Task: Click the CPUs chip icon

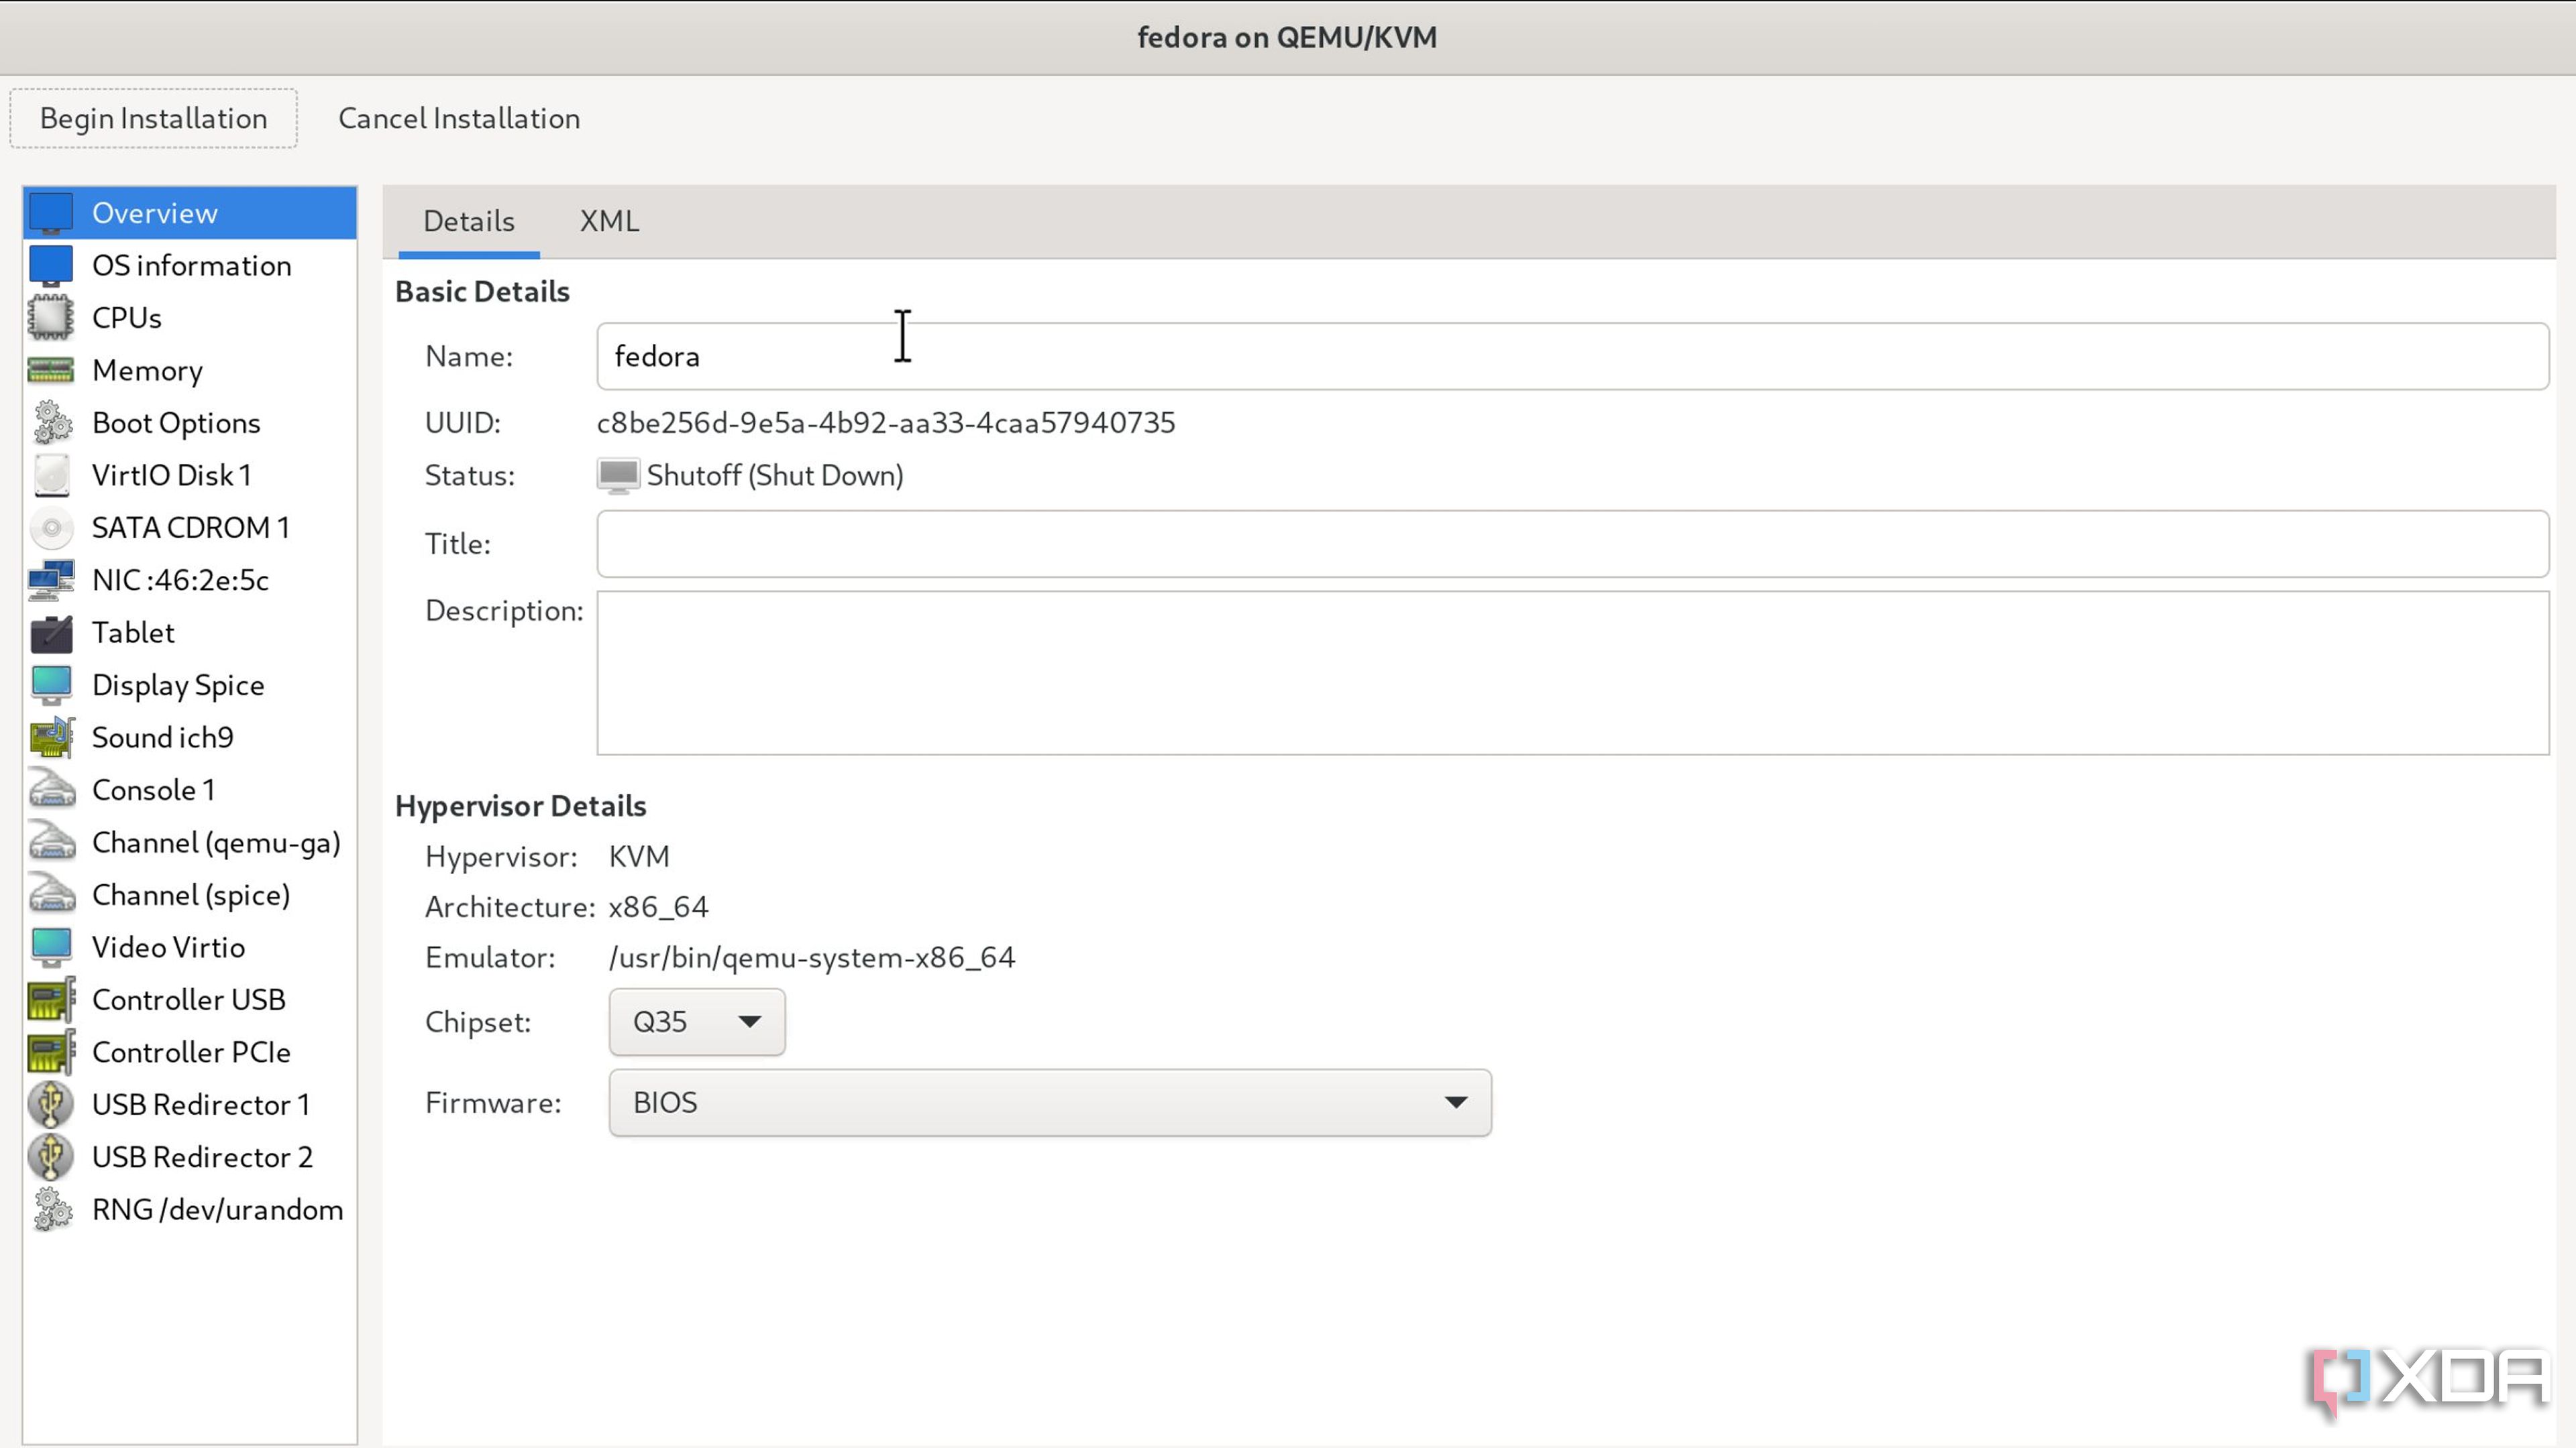Action: [51, 318]
